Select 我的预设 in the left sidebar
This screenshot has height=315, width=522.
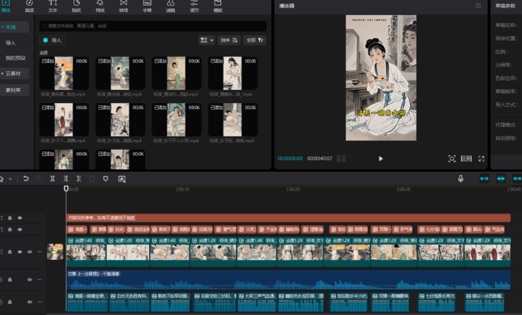[x=16, y=58]
